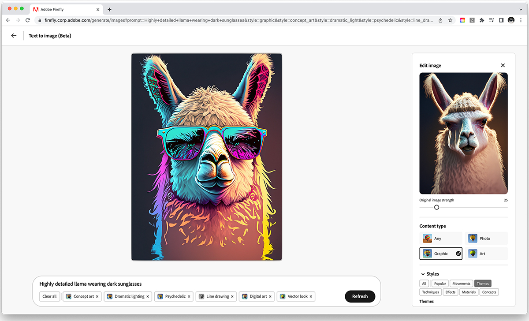The width and height of the screenshot is (529, 321).
Task: Open the Techniques styles tab
Action: (x=430, y=292)
